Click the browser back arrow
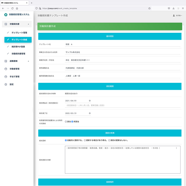 (x=3, y=8)
